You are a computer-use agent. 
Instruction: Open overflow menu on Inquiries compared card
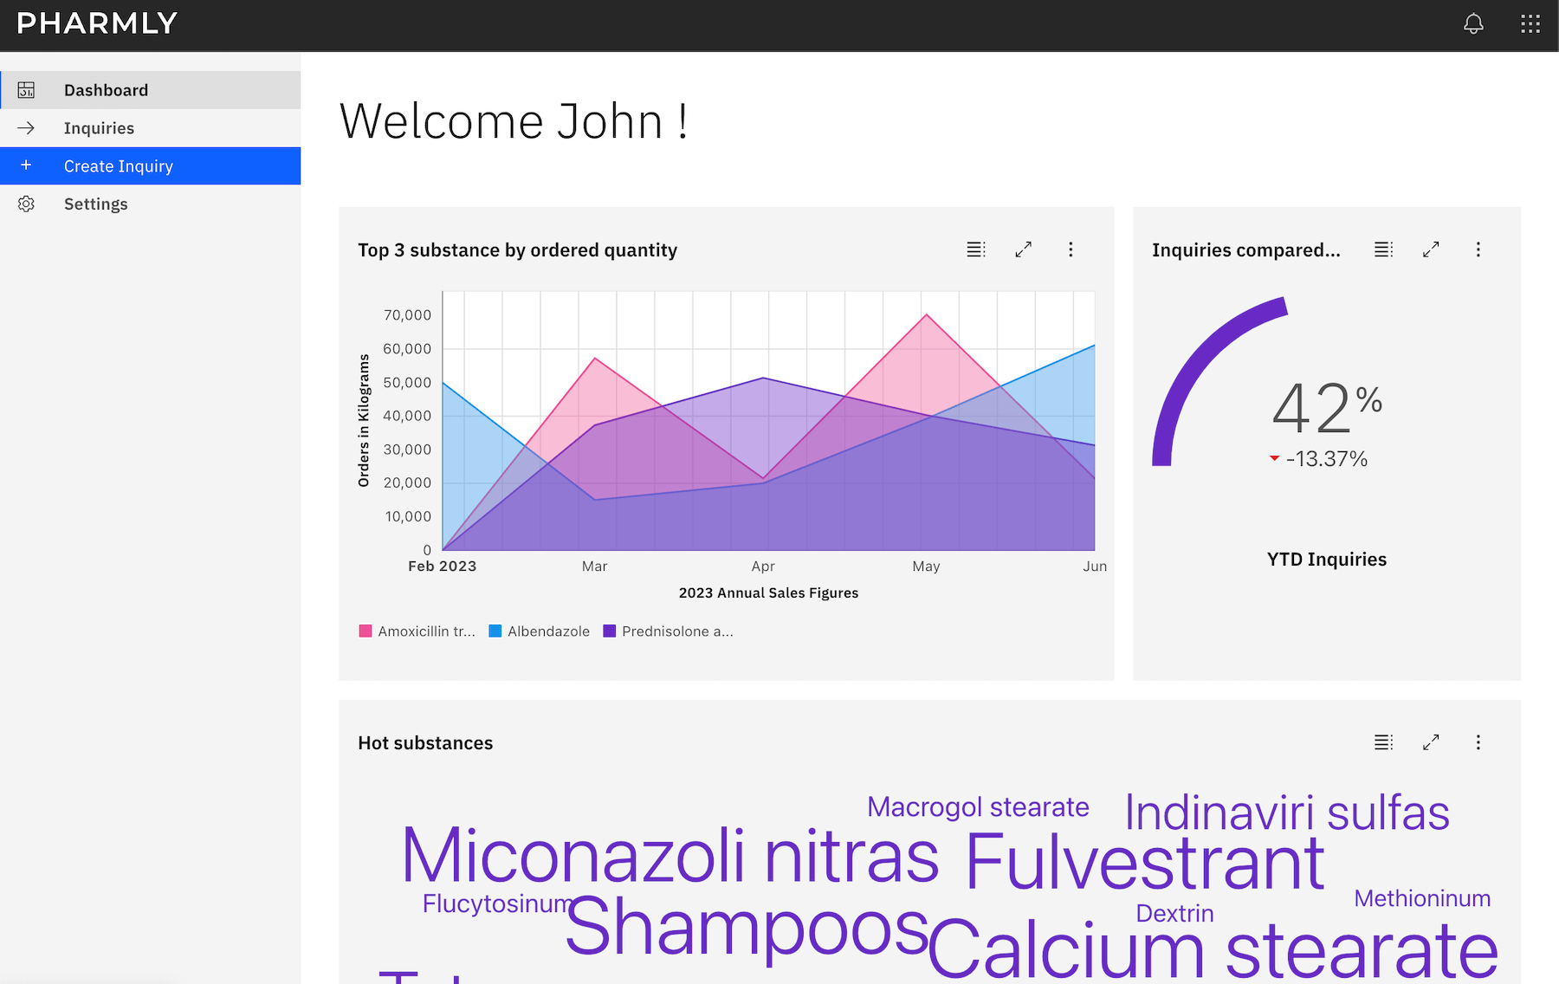tap(1478, 249)
